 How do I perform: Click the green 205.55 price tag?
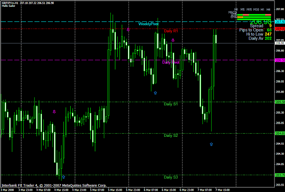click(280, 102)
